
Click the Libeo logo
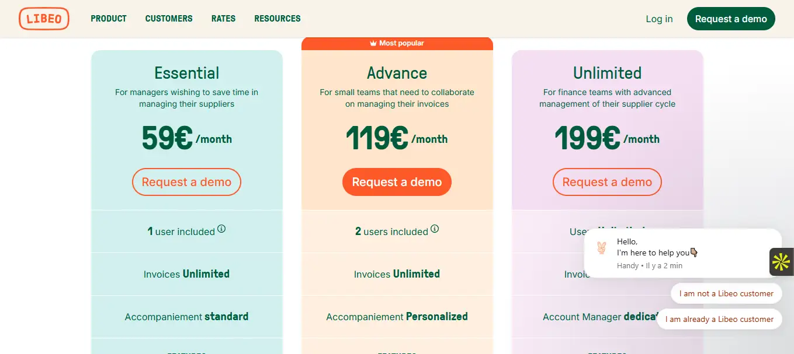pyautogui.click(x=44, y=19)
